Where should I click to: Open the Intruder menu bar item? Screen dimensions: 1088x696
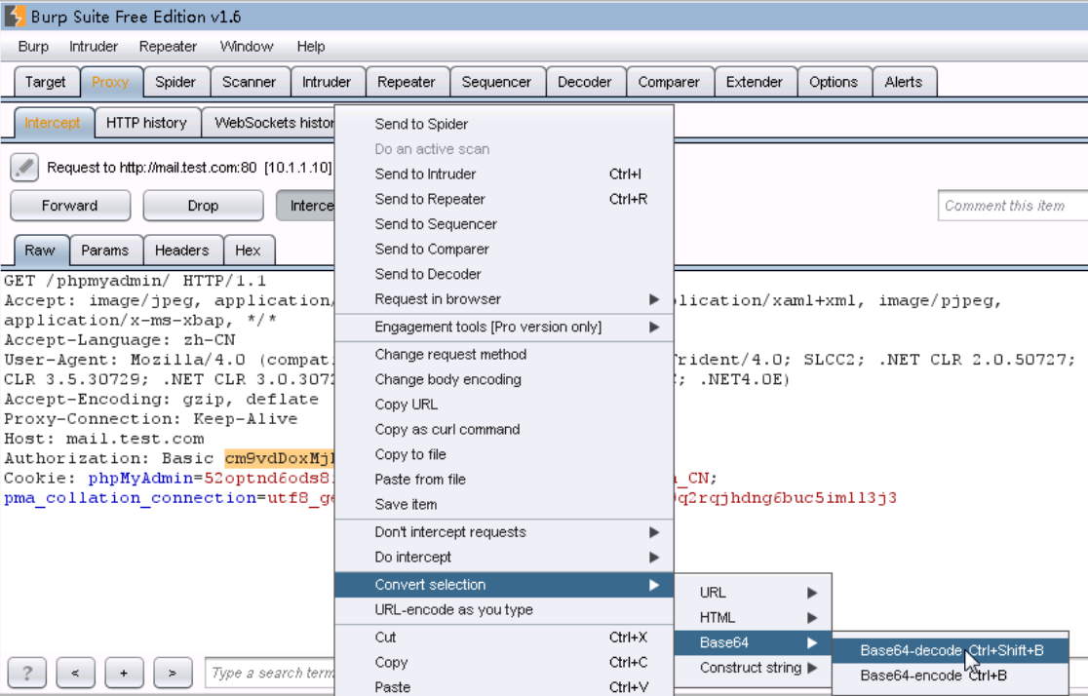click(x=94, y=47)
